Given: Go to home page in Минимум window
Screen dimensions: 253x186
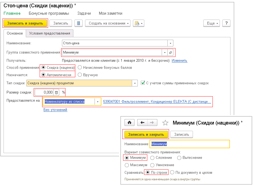Looking at the screenshot, I should (129, 123).
